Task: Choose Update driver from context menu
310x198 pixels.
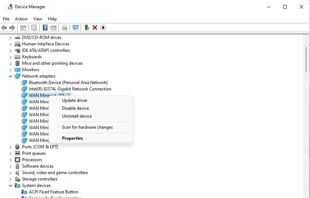Action: pos(75,100)
